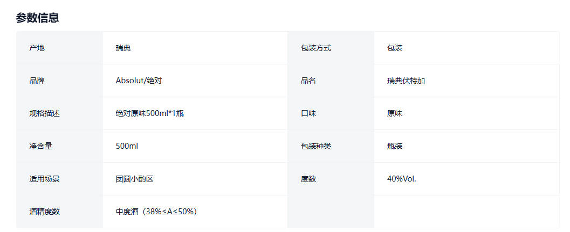Screen dimensions: 570x232
Task: Click the Absolut/绝对 brand value
Action: (139, 81)
